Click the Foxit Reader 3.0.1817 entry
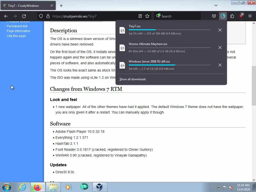256x192 pixels. tap(104, 149)
